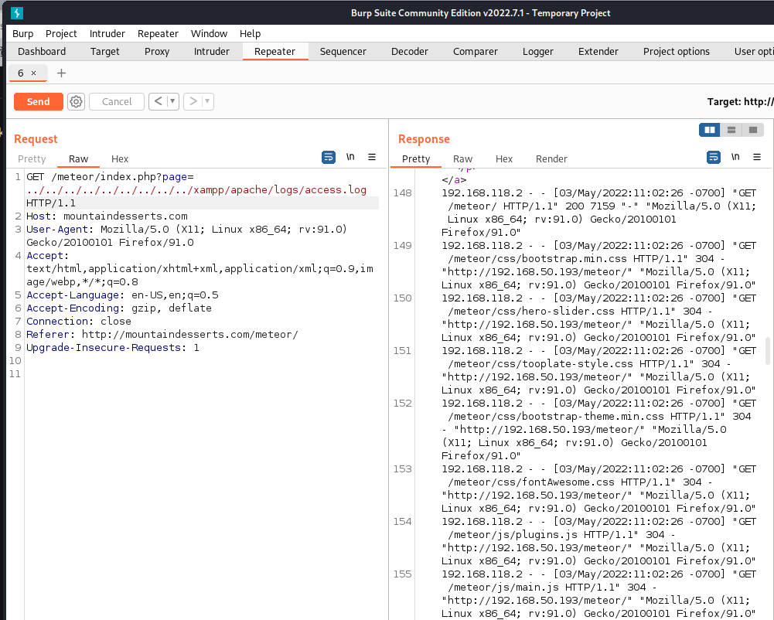
Task: Show Response in Raw view
Action: (x=462, y=159)
